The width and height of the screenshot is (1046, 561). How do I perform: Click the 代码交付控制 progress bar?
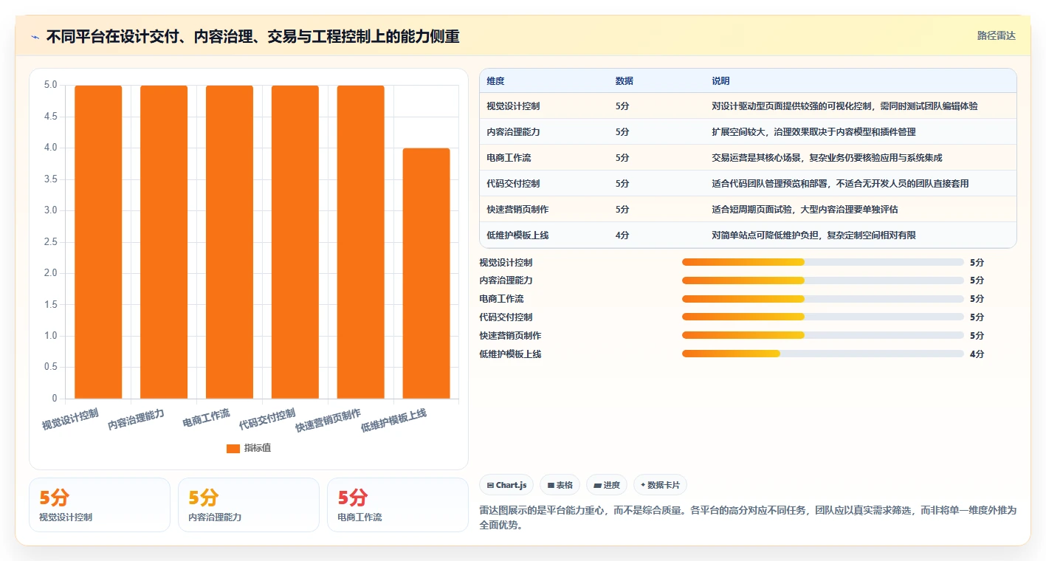[823, 317]
